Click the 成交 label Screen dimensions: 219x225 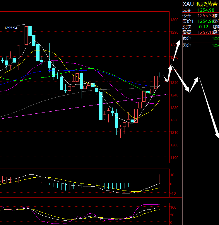click(187, 10)
